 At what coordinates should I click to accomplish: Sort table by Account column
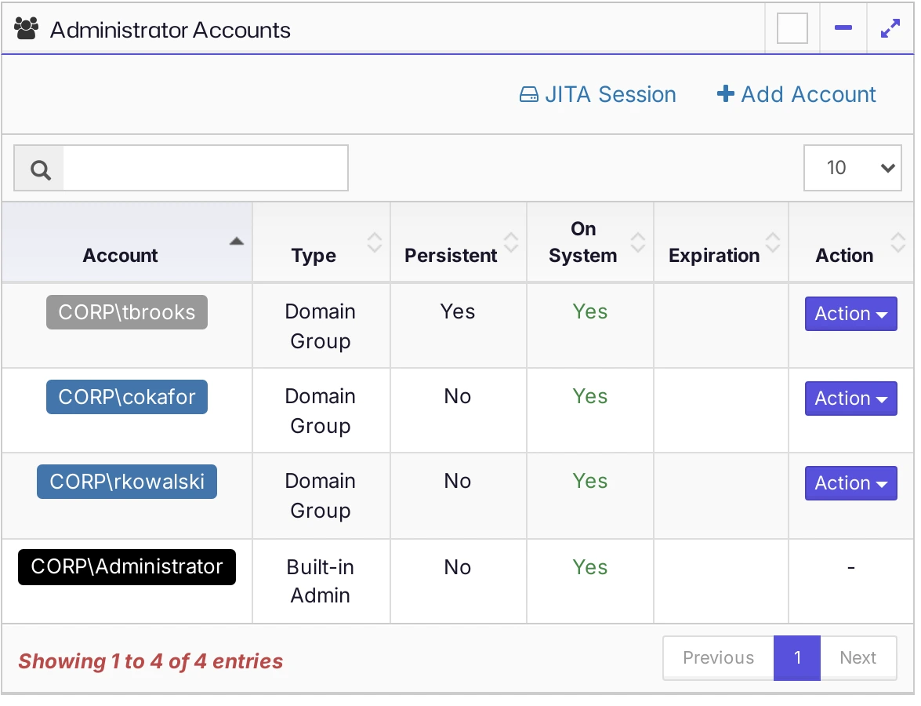(127, 242)
